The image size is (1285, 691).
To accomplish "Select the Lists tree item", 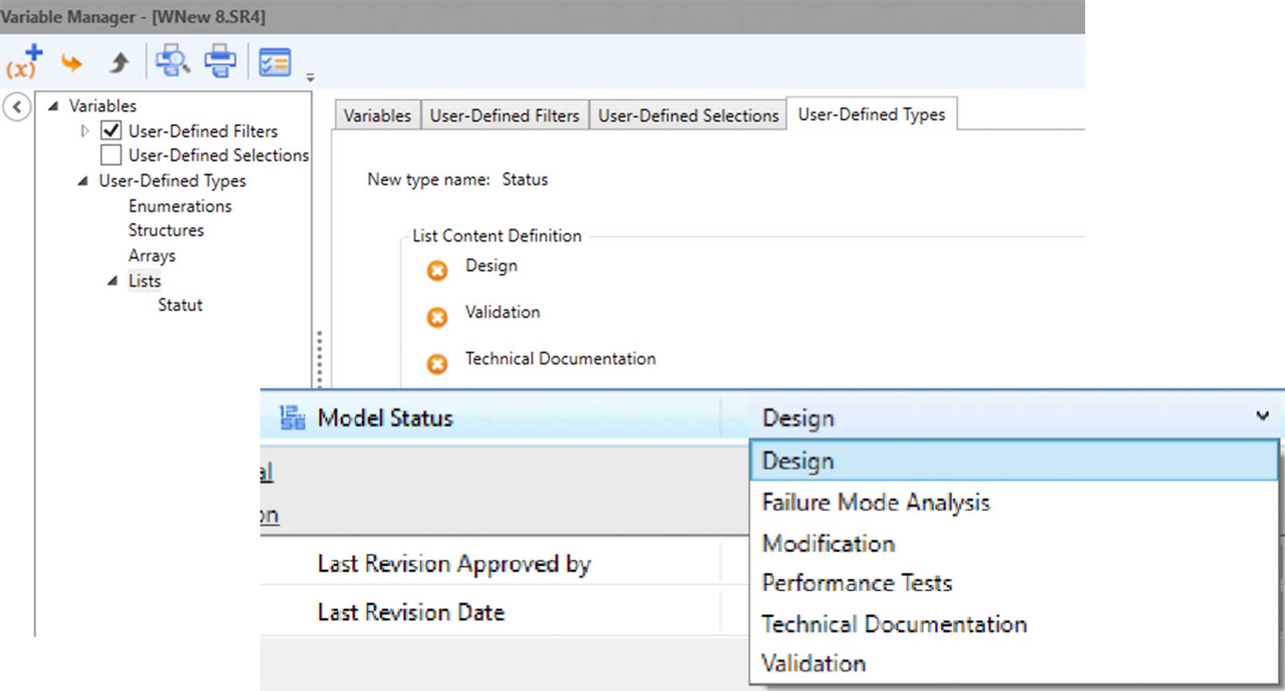I will click(x=145, y=281).
